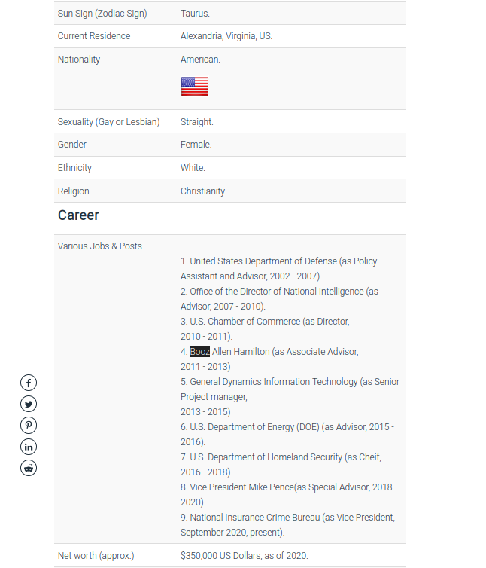Share the page on Facebook
486x568 pixels.
pos(29,383)
